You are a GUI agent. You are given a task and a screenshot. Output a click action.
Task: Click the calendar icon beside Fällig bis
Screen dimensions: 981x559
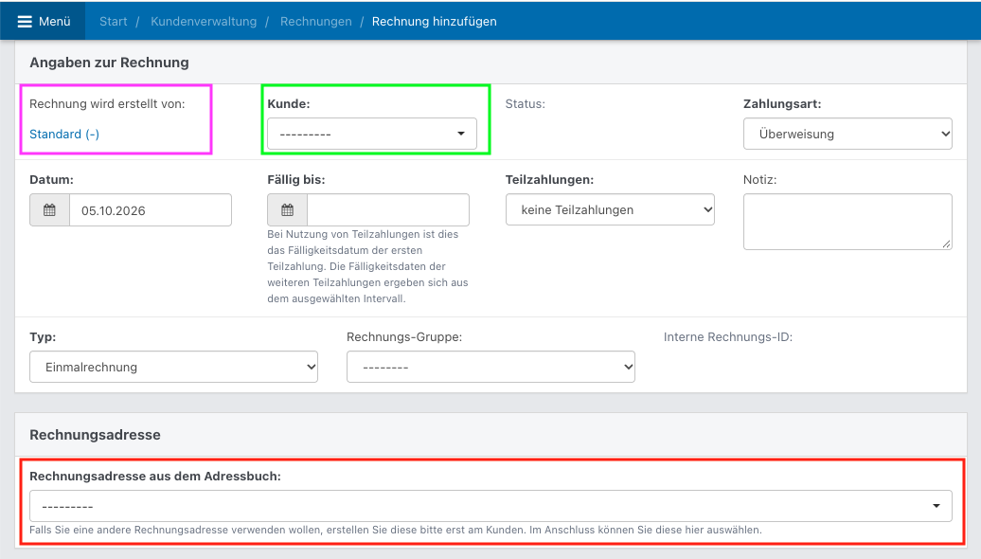[x=287, y=209]
